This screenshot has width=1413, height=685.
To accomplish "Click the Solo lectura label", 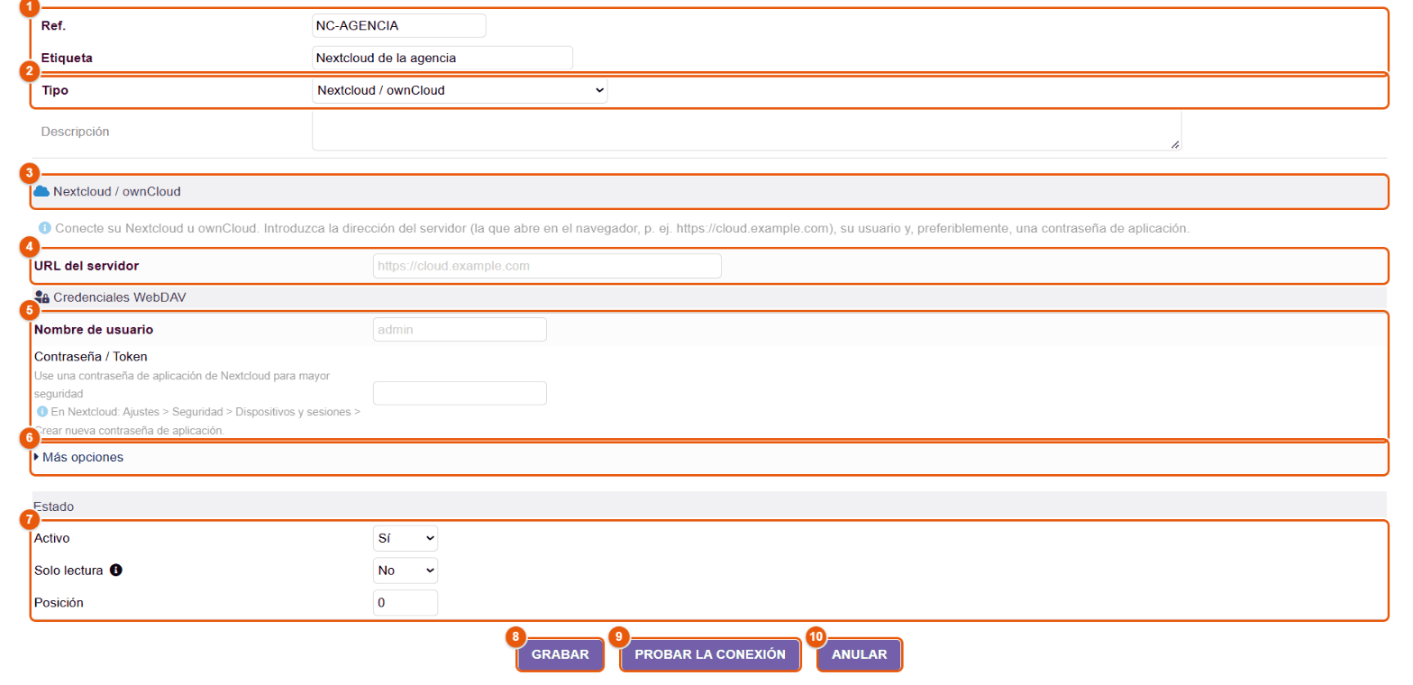I will pos(68,570).
